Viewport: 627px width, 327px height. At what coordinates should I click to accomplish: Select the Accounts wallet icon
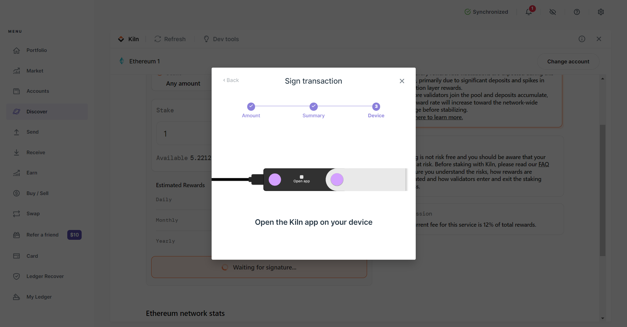pos(17,91)
